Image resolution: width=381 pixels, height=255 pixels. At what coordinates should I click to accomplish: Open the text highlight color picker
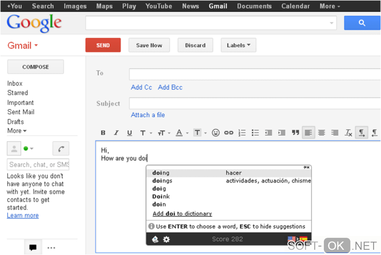pyautogui.click(x=200, y=133)
